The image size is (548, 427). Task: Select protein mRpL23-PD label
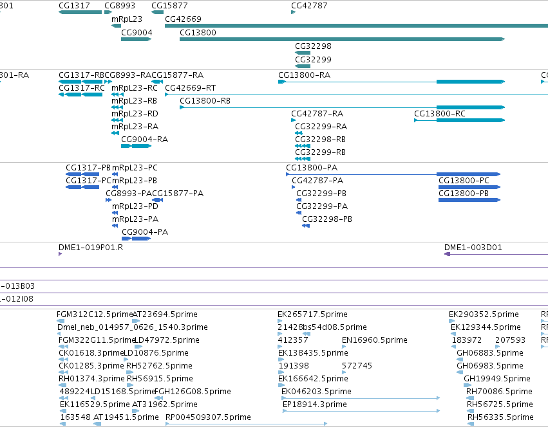135,206
